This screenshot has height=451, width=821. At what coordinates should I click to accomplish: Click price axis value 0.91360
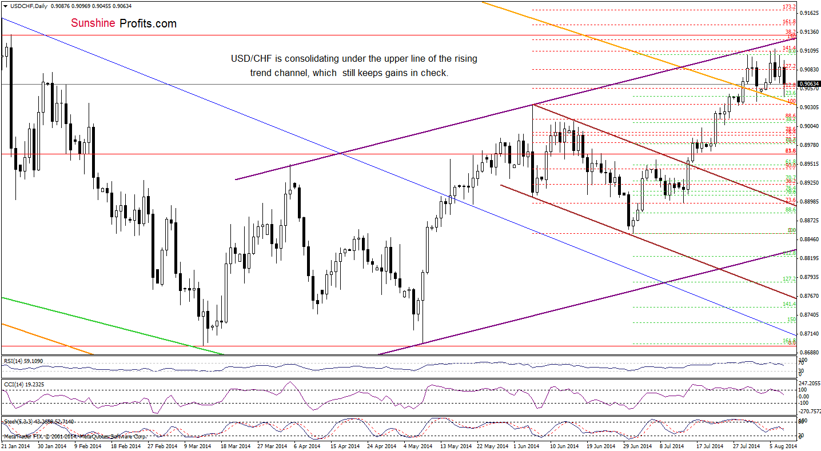808,31
